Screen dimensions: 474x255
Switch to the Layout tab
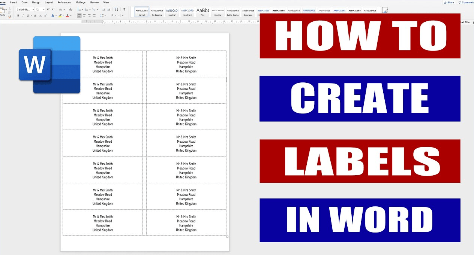49,2
